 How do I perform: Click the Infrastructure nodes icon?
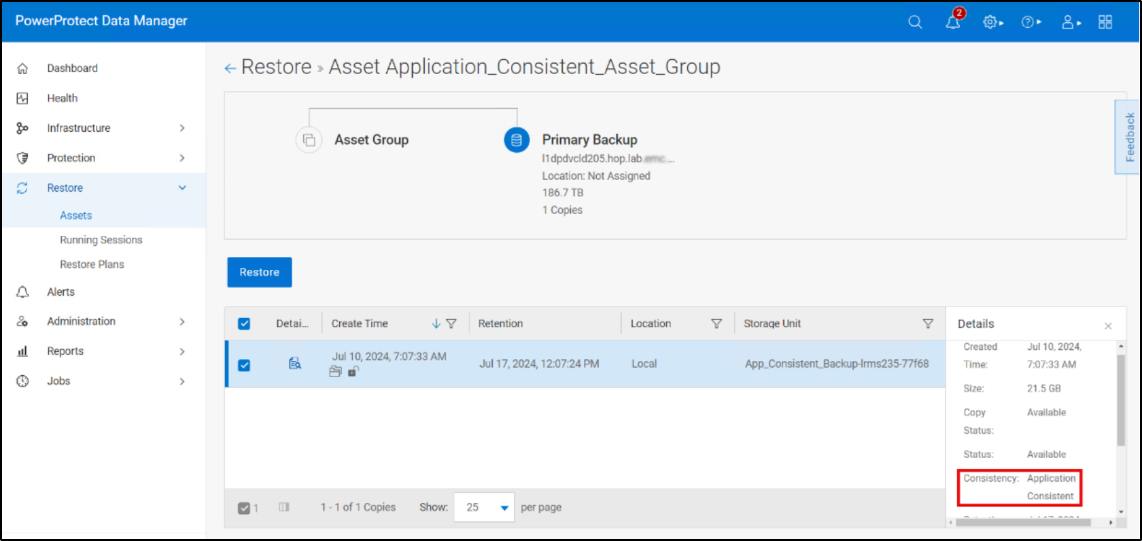click(x=22, y=128)
